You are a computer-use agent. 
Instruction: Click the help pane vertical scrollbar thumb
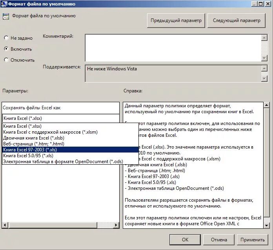click(266, 163)
